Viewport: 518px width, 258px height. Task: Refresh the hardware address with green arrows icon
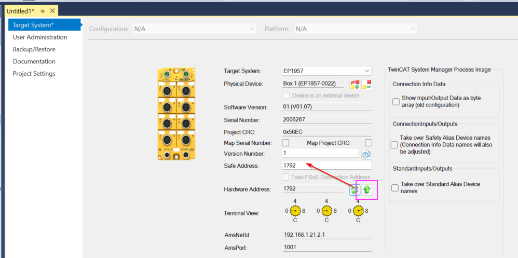[355, 189]
